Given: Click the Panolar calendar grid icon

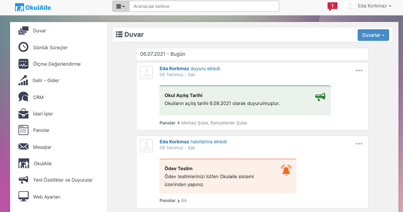Looking at the screenshot, I should coord(24,130).
